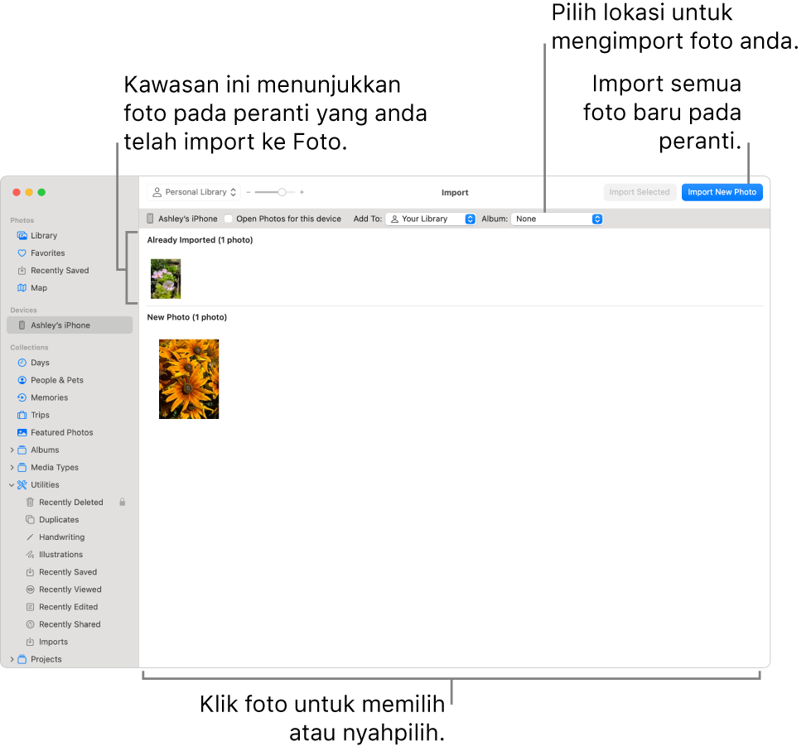Click the plus zoom in button
Image resolution: width=811 pixels, height=751 pixels.
click(302, 192)
